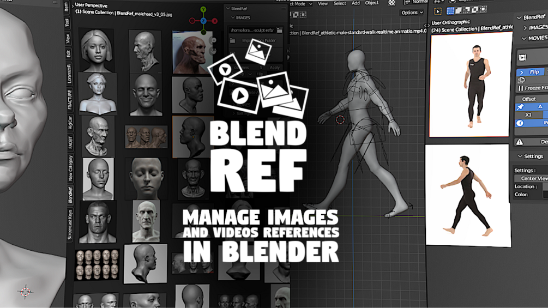Click the duplicate icon below Flip
The width and height of the screenshot is (548, 308).
[521, 80]
